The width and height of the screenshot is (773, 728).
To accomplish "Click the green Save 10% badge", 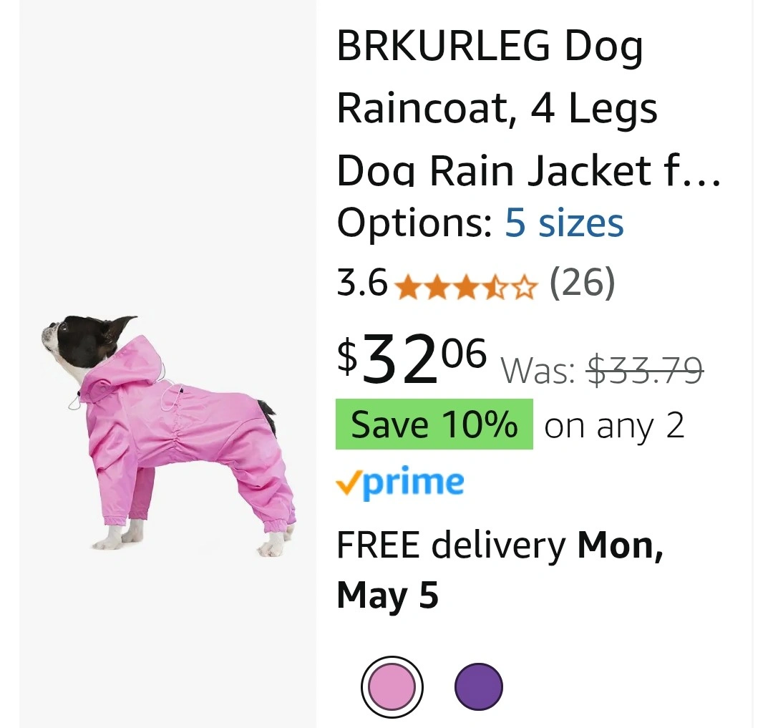I will tap(434, 424).
